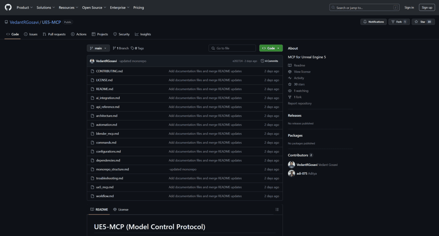Expand the Open Source menu
The height and width of the screenshot is (236, 439).
coord(94,8)
